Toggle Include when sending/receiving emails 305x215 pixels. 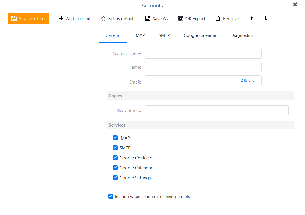(111, 196)
